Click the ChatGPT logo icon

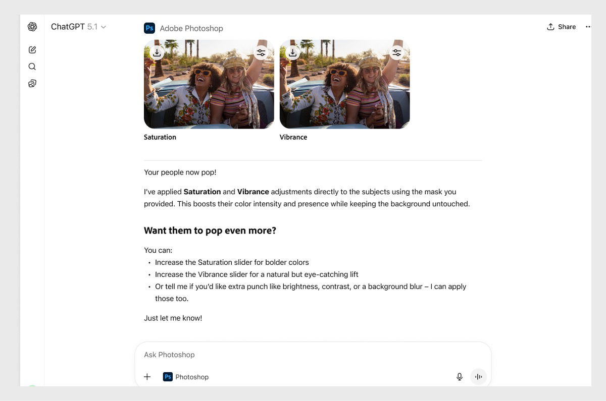pyautogui.click(x=32, y=26)
